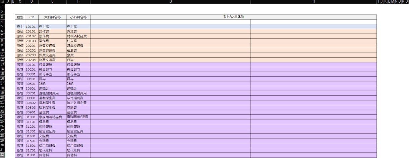Select code cell 30802
The width and height of the screenshot is (409, 158).
(x=32, y=103)
